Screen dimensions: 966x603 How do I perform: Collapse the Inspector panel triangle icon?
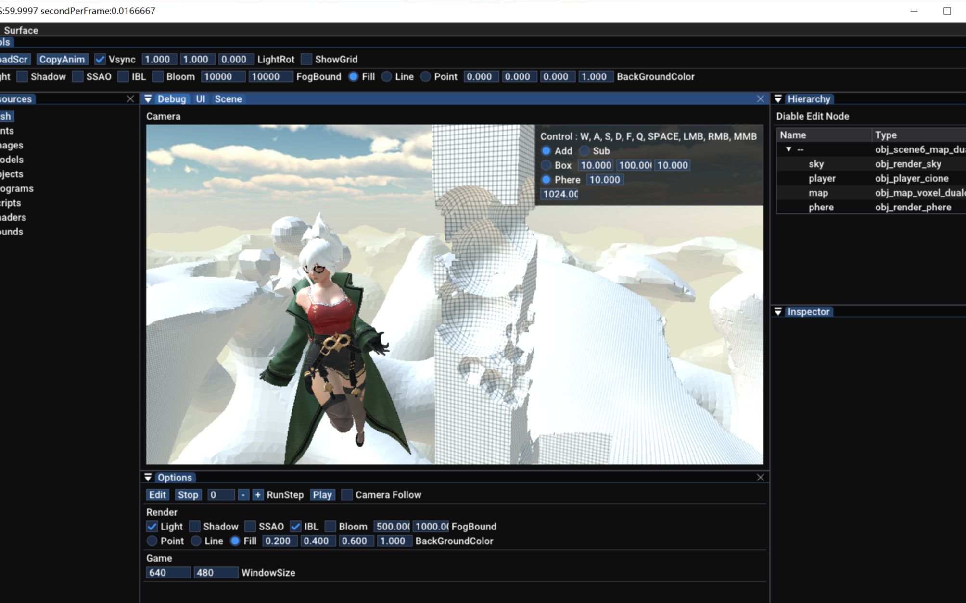click(x=778, y=312)
